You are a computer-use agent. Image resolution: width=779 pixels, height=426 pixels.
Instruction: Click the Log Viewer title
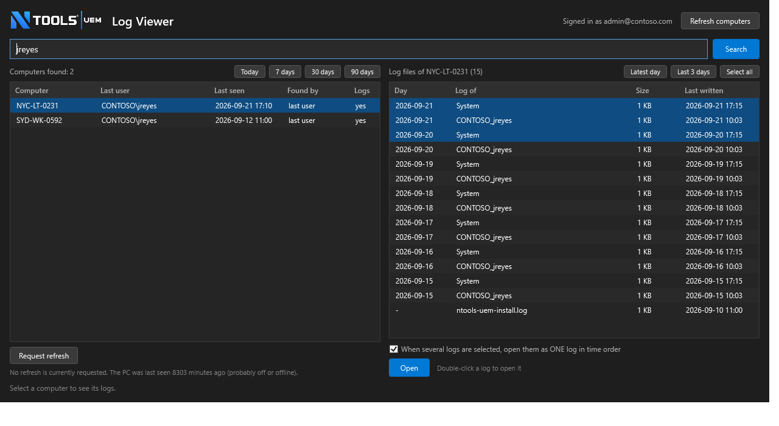pos(142,21)
